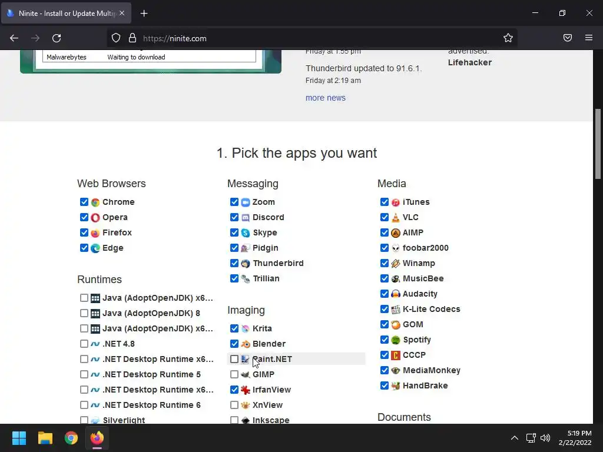This screenshot has height=452, width=603.
Task: Open the volume control in system tray
Action: click(545, 438)
